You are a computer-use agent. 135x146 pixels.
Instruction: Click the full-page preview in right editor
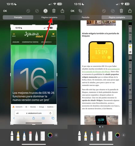point(101,73)
